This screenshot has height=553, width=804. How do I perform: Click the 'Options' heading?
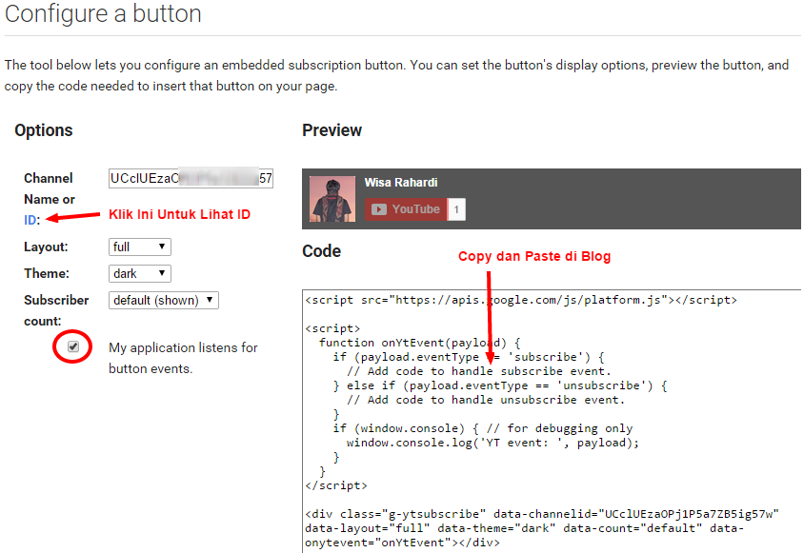point(44,130)
